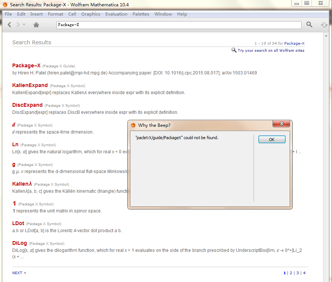Open the d symbol result
Viewport: 332px width, 282px height.
tap(13, 125)
